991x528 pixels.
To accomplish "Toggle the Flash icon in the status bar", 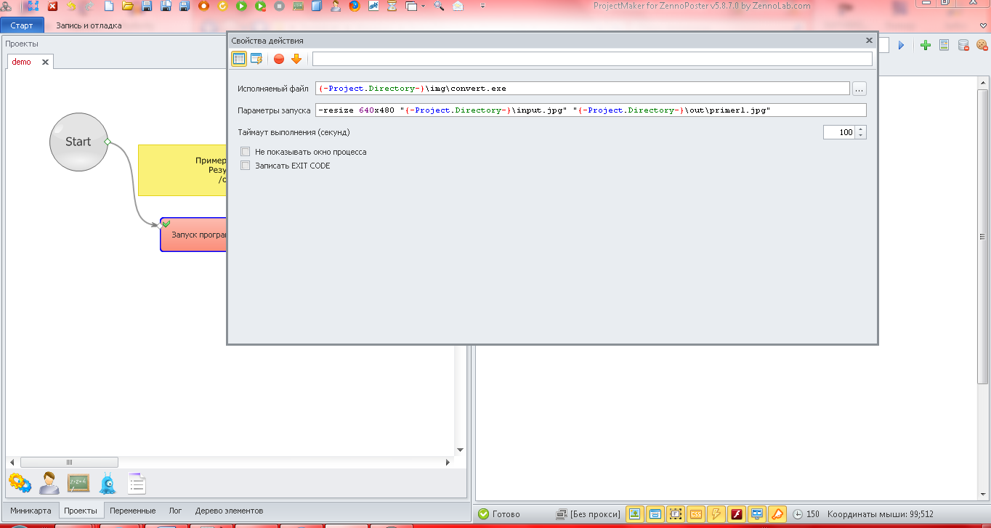I will [737, 514].
